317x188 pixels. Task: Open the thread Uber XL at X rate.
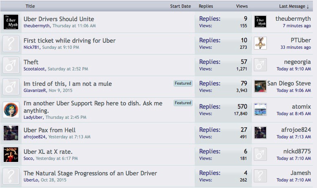coord(48,152)
